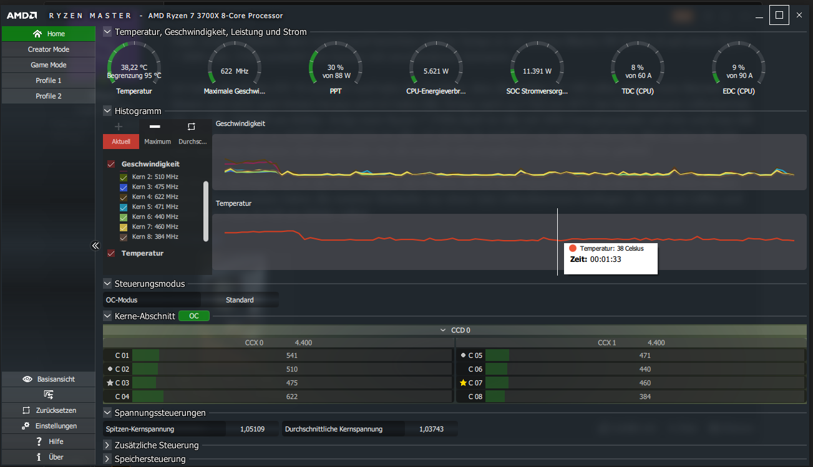The image size is (813, 467).
Task: Expand the Zusätzliche Steuerung section
Action: (107, 445)
